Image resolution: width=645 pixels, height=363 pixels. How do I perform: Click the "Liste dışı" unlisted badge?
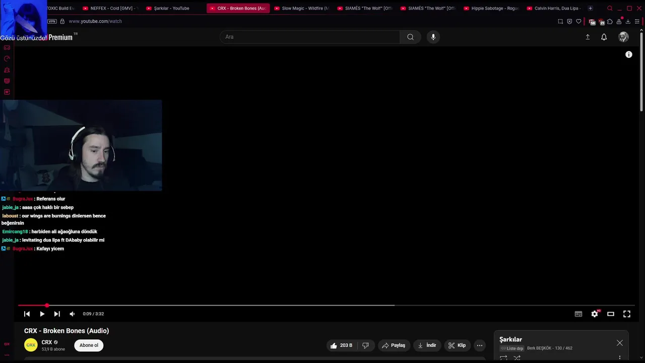click(512, 348)
